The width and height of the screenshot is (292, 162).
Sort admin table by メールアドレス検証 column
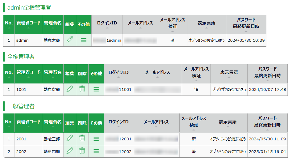[173, 24]
